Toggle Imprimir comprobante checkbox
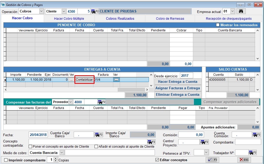264x164 pixels. point(6,160)
